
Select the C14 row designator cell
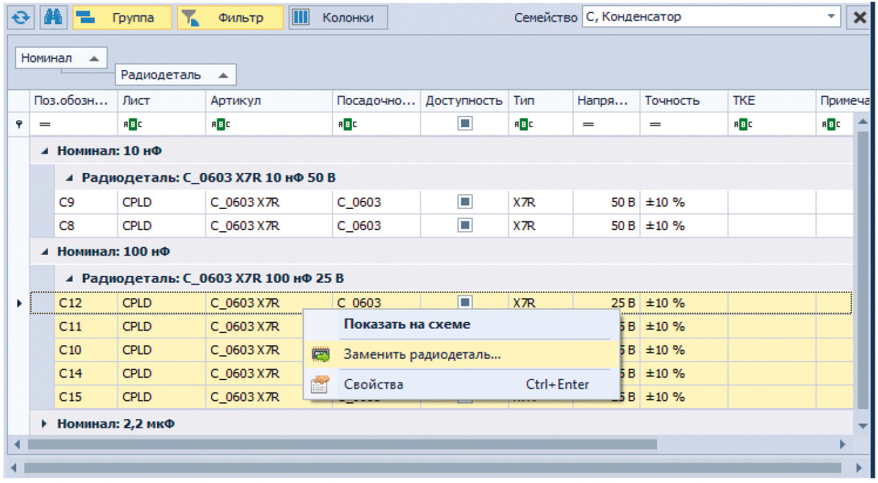click(86, 373)
